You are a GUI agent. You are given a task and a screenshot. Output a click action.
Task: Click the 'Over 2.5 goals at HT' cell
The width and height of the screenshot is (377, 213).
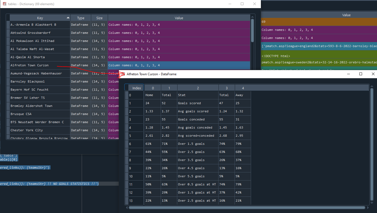[x=198, y=201]
